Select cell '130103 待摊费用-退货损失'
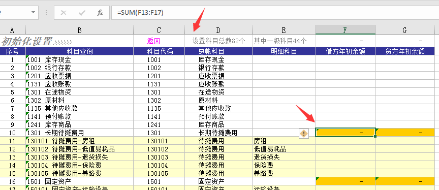This screenshot has width=439, height=190. coord(79,157)
